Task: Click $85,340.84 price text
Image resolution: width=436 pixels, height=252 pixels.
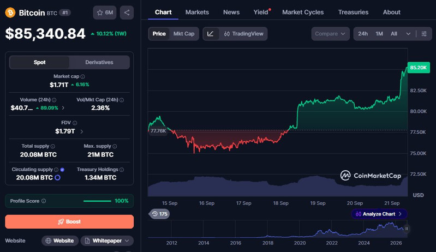Action: click(45, 34)
